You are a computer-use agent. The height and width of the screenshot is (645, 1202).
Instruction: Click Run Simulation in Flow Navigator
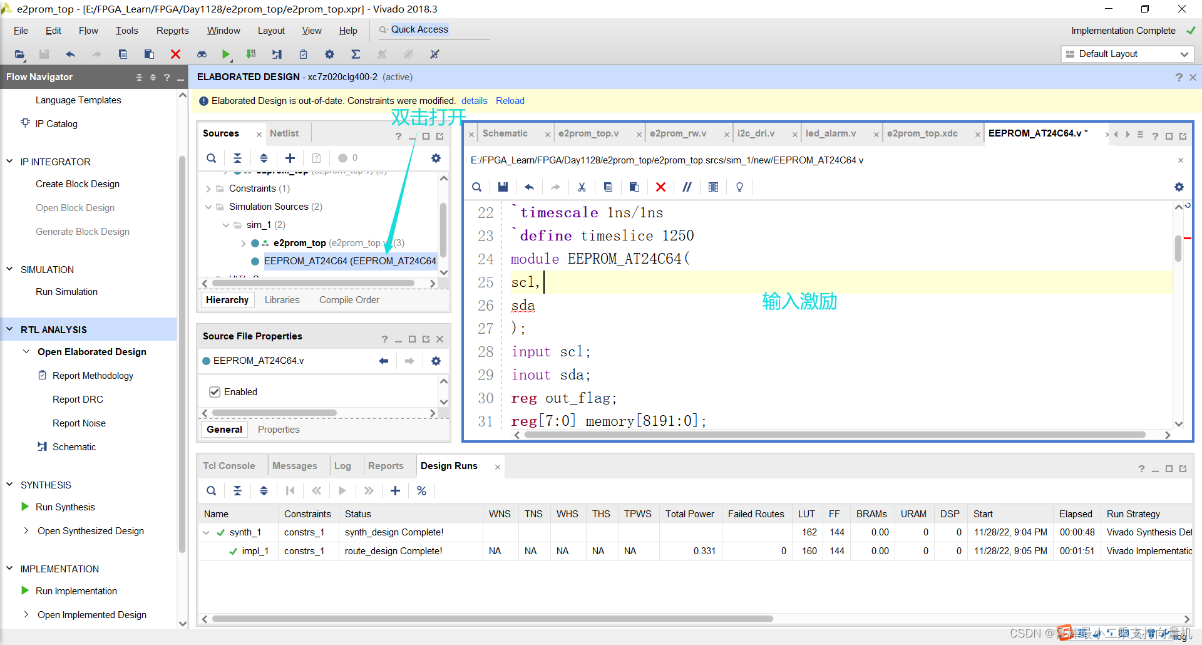click(66, 292)
